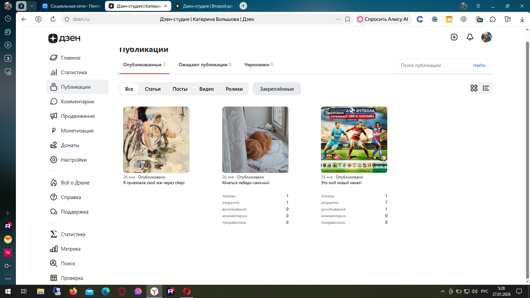Click Спросить Алису AI button
Screen dimensions: 530x298
[382, 19]
